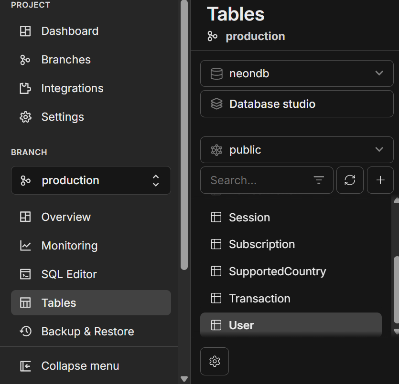The height and width of the screenshot is (384, 399).
Task: Click the sidebar vertical scrollbar
Action: 184,135
